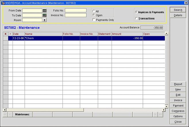The image size is (189, 127).
Task: Click the Compress button
Action: (178, 111)
